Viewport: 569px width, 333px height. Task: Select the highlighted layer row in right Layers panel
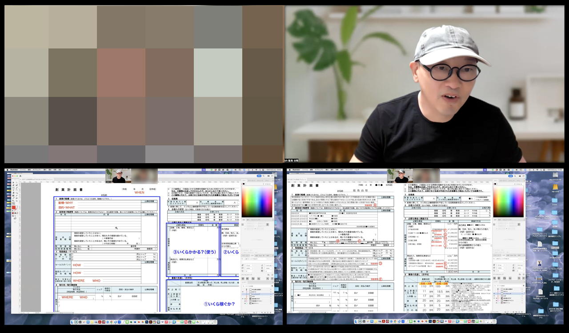point(508,293)
